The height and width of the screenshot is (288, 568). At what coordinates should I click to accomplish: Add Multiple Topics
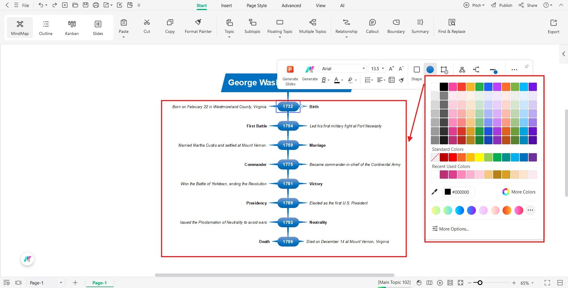(x=312, y=27)
